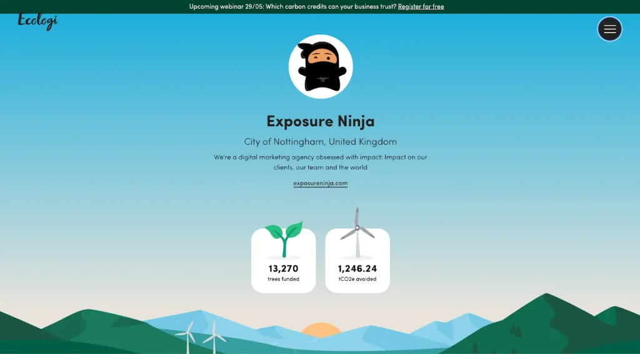The height and width of the screenshot is (354, 640).
Task: Open the hamburger menu button
Action: (610, 29)
